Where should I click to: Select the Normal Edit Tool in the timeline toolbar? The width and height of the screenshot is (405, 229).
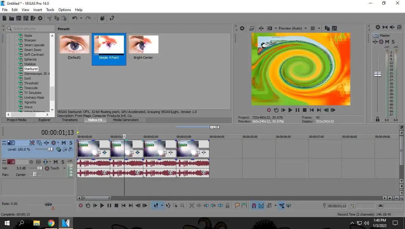[156, 205]
